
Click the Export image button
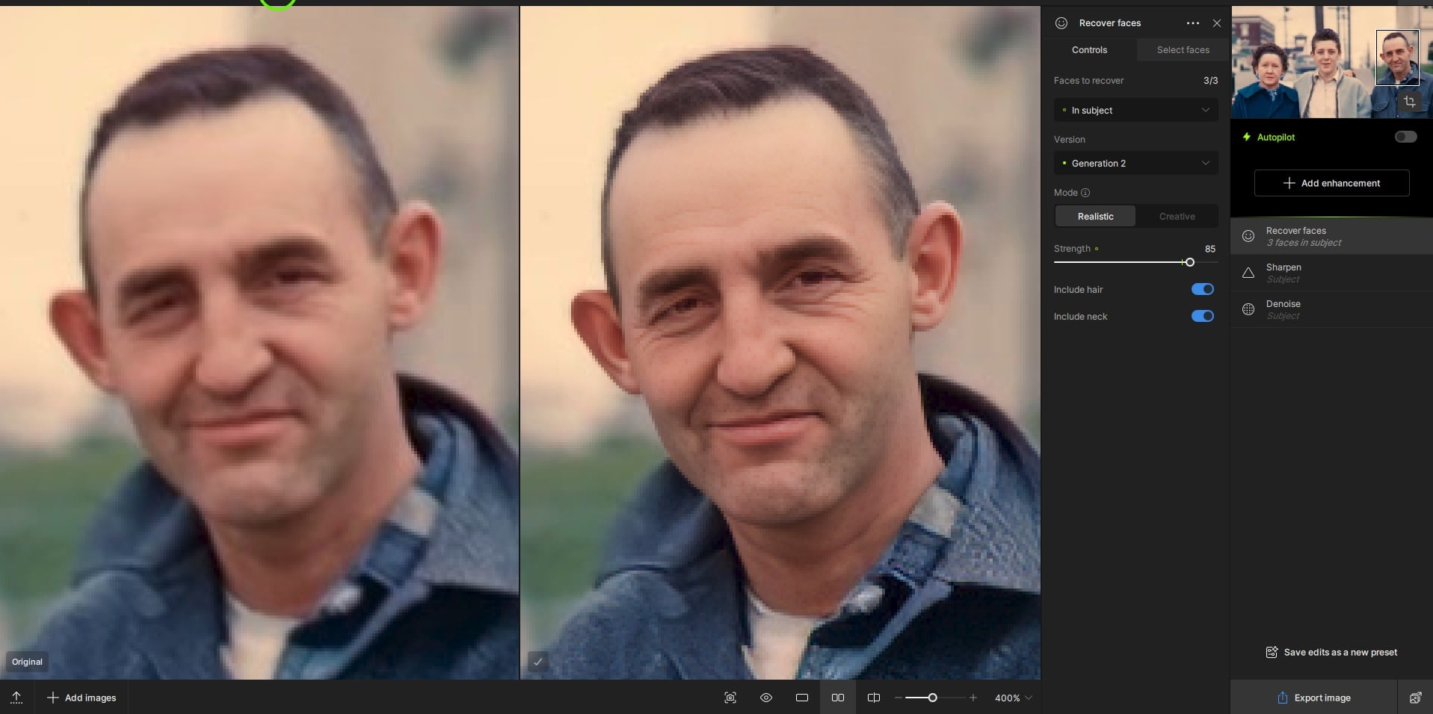tap(1313, 698)
